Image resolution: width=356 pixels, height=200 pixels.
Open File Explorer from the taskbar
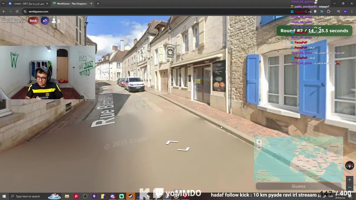pos(67,196)
